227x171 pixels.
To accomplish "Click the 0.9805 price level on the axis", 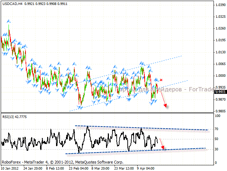I will pyautogui.click(x=220, y=111).
